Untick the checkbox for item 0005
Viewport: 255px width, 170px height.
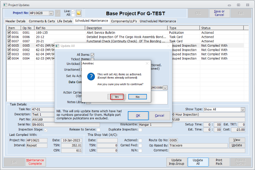pyautogui.click(x=9, y=45)
